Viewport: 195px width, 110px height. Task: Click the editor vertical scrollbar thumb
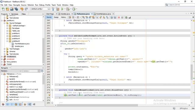point(192,72)
